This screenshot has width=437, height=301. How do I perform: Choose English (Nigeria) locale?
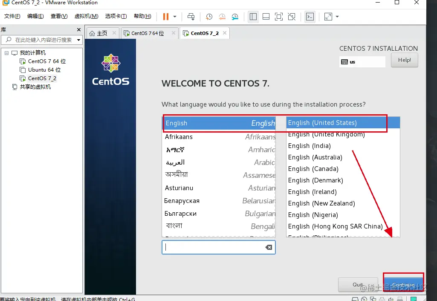[343, 215]
